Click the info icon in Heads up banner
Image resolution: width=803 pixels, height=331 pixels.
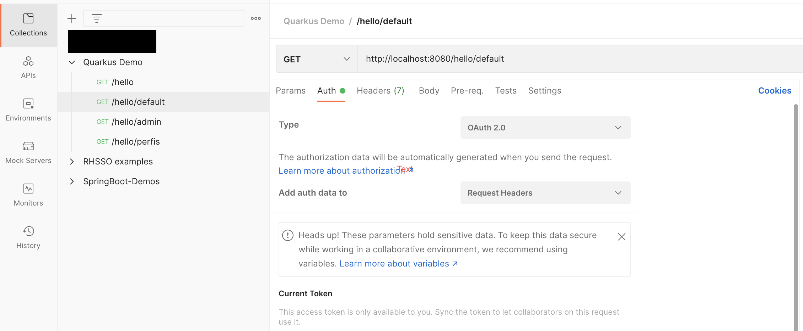point(288,235)
